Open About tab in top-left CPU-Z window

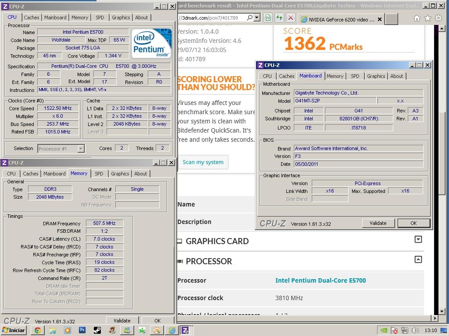pyautogui.click(x=142, y=17)
